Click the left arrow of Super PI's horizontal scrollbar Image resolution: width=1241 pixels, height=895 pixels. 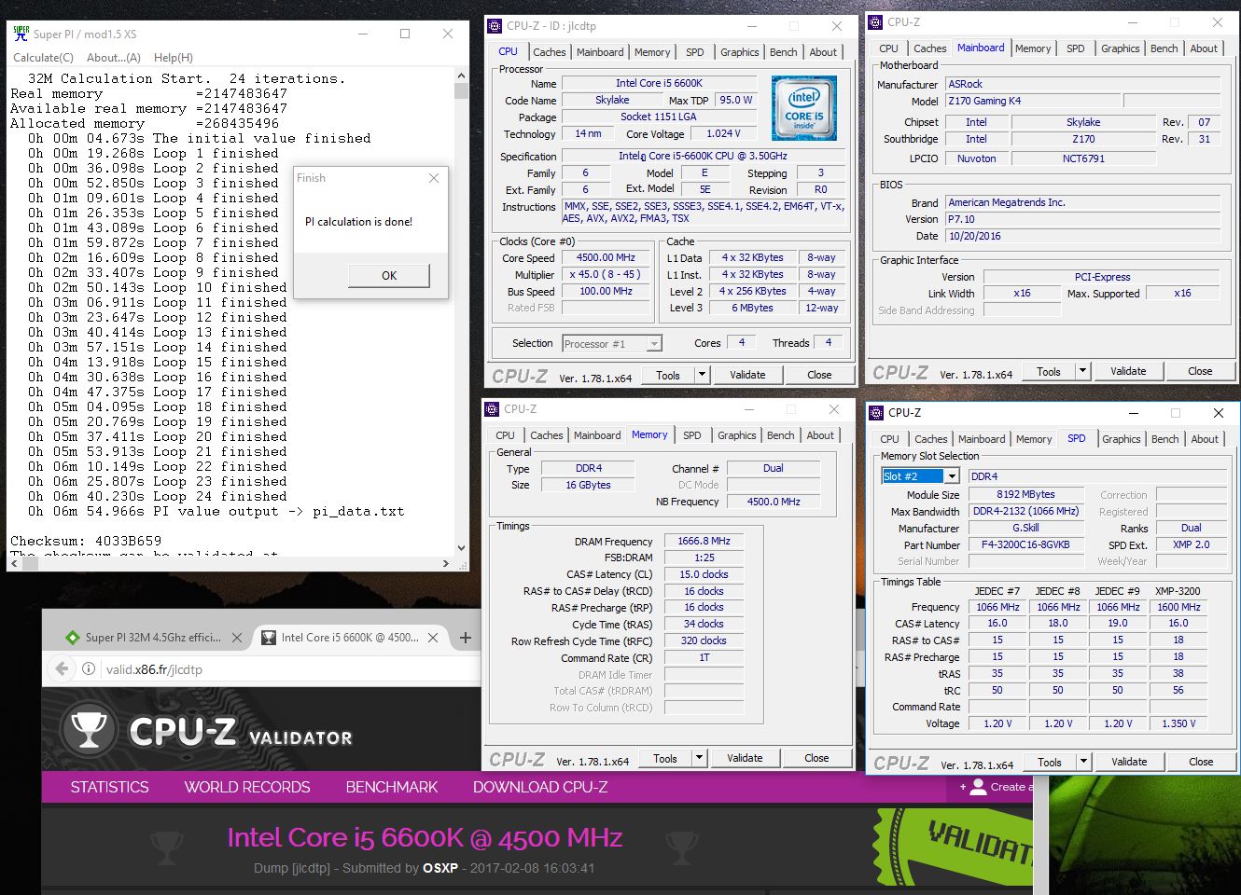[x=13, y=563]
